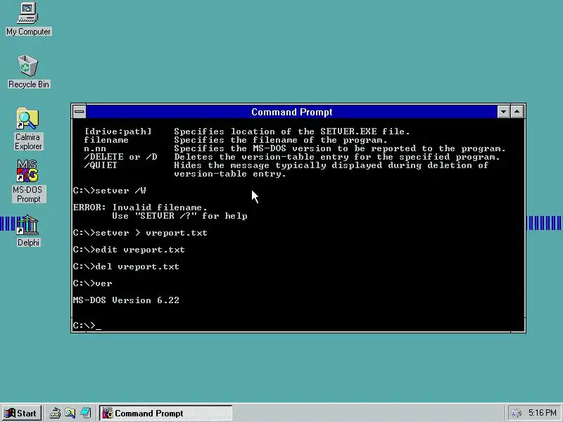Open the My Computer desktop icon
This screenshot has height=422, width=563.
(28, 19)
